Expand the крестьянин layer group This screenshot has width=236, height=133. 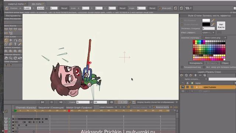click(x=197, y=87)
